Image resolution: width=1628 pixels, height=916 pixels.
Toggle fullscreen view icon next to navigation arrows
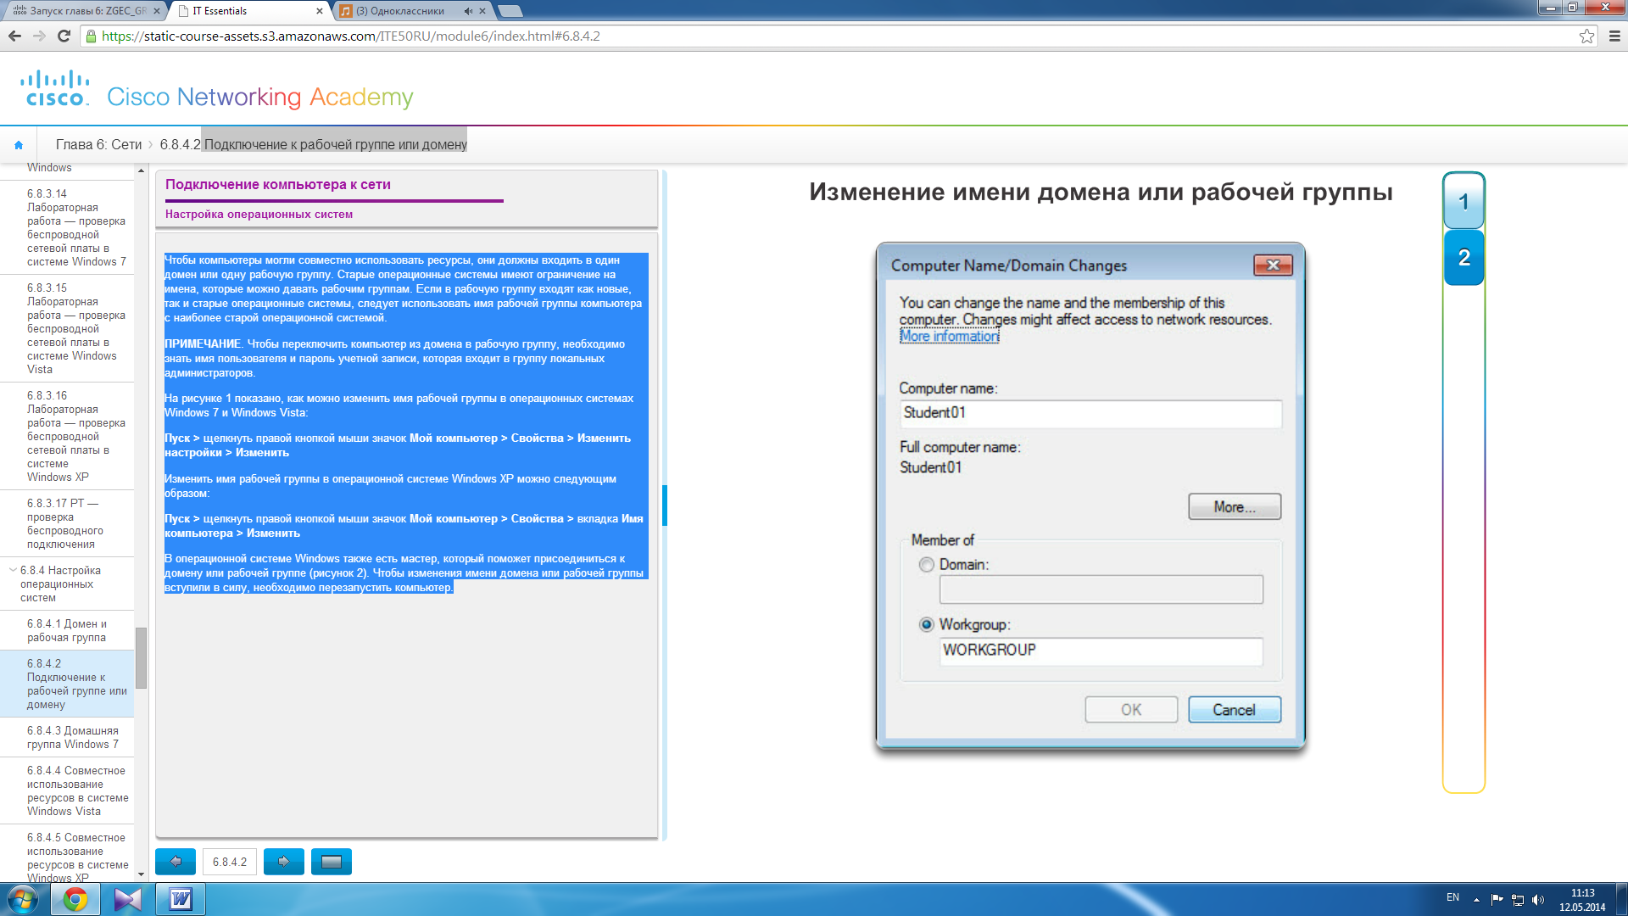pos(332,862)
